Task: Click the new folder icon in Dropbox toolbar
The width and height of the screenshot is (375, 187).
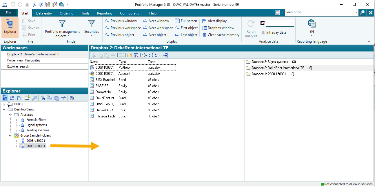Action: click(x=130, y=55)
